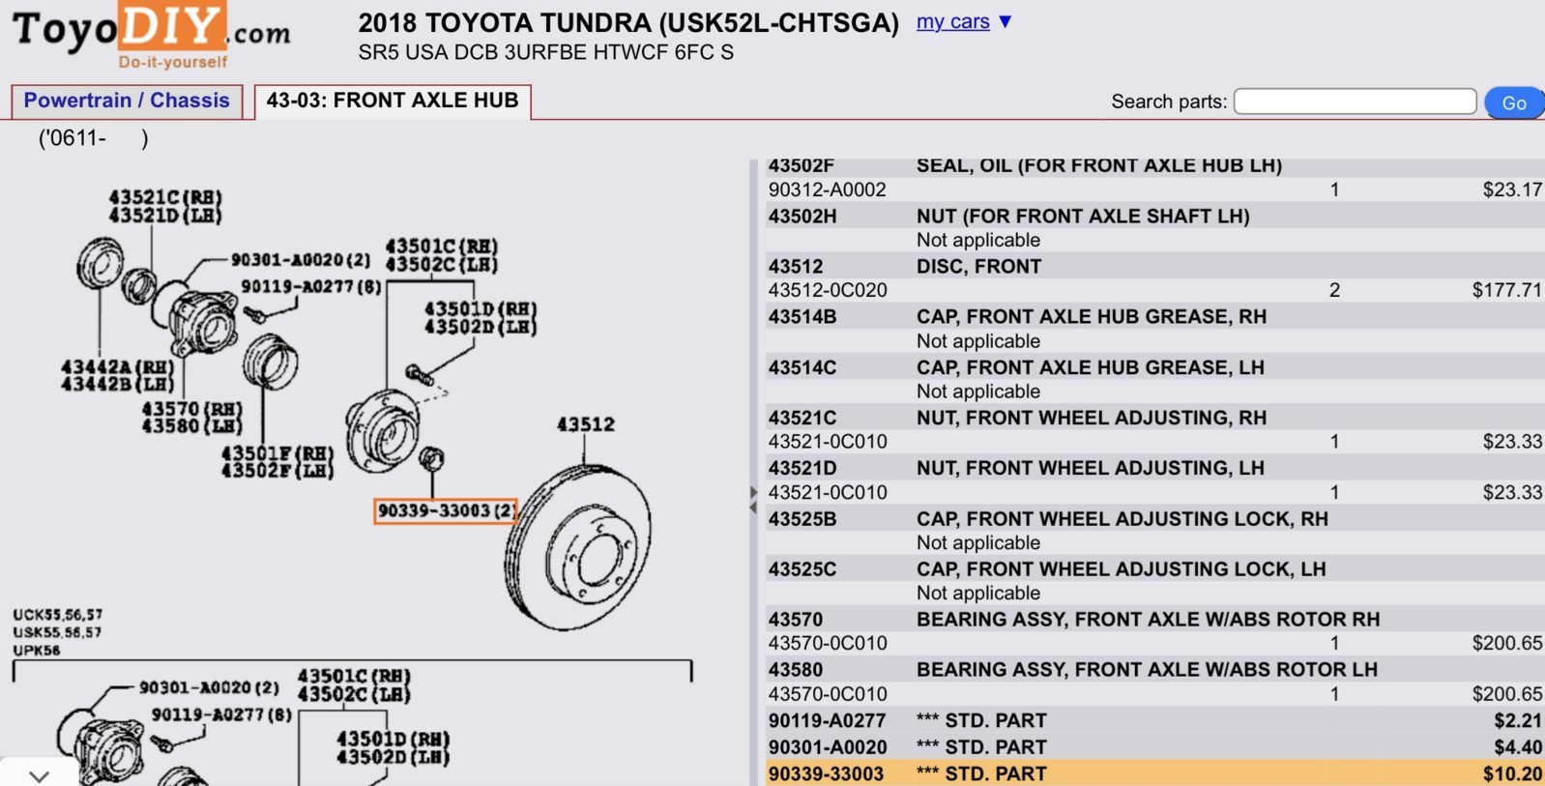1545x786 pixels.
Task: Select lower diagram 90119-A0277 (8) label
Action: point(221,714)
